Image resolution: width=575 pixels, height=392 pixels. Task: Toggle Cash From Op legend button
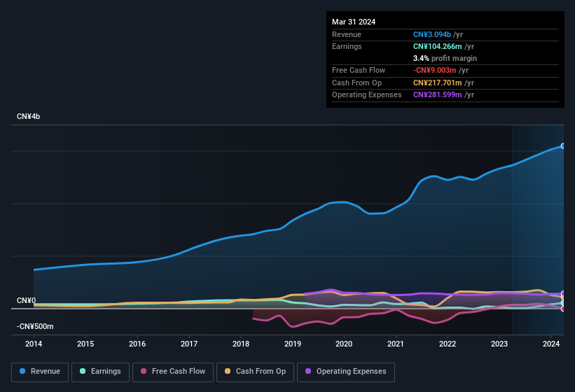(x=255, y=371)
